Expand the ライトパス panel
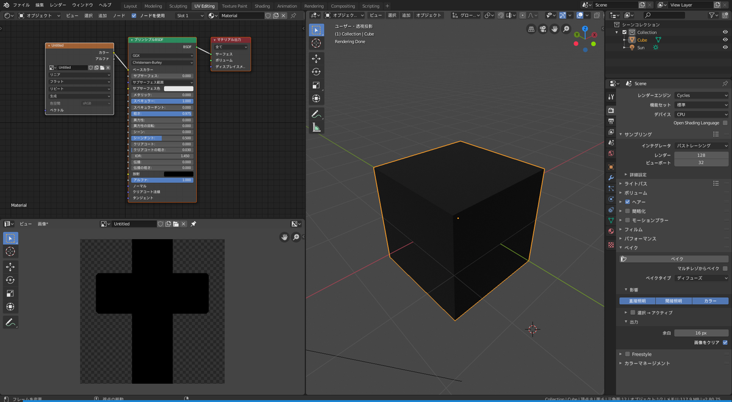732x402 pixels. click(634, 184)
